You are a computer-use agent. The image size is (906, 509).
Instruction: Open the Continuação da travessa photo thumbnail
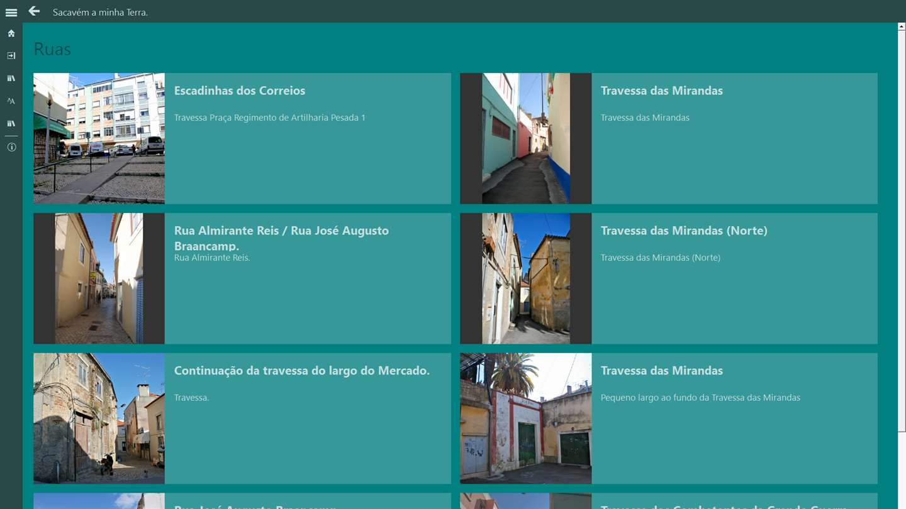pyautogui.click(x=99, y=419)
